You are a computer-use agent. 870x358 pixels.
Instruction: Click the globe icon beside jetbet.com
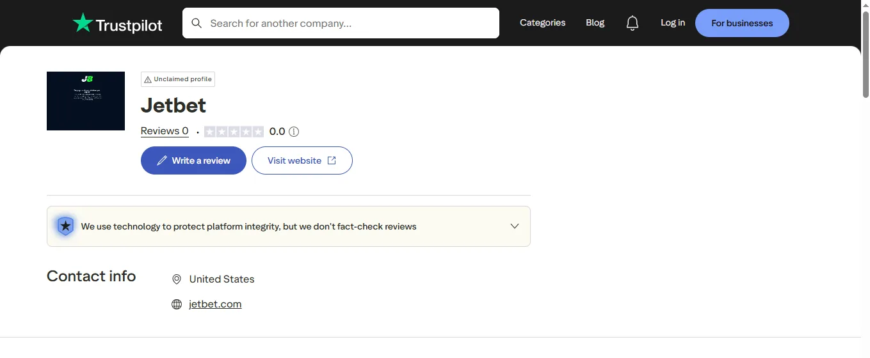point(177,304)
